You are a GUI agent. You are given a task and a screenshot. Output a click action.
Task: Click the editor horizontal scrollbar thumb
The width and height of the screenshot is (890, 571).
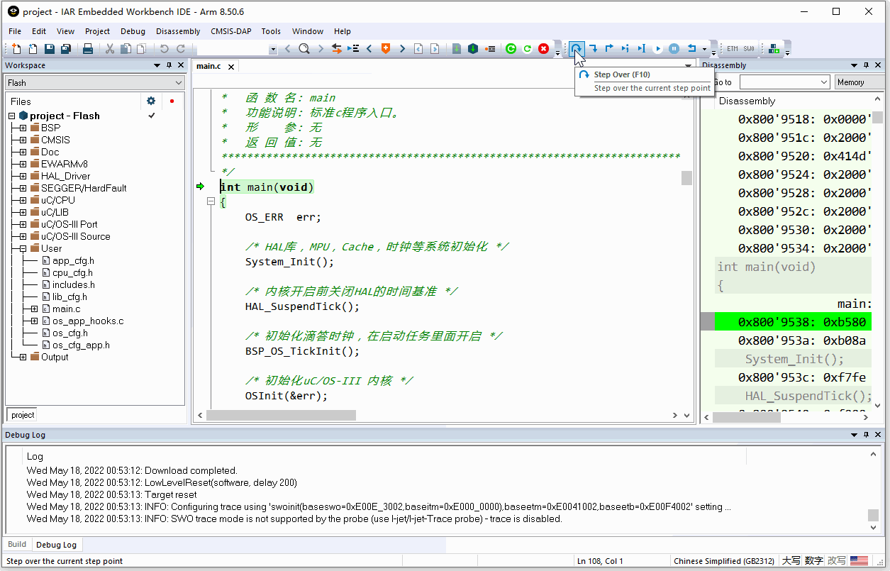click(281, 415)
